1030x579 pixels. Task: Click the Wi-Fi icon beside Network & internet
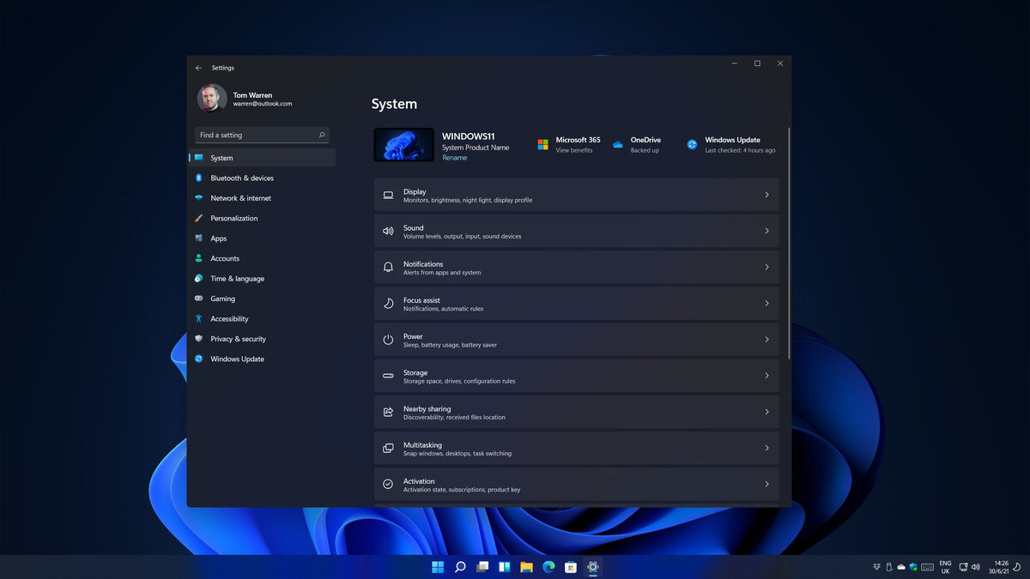[198, 198]
